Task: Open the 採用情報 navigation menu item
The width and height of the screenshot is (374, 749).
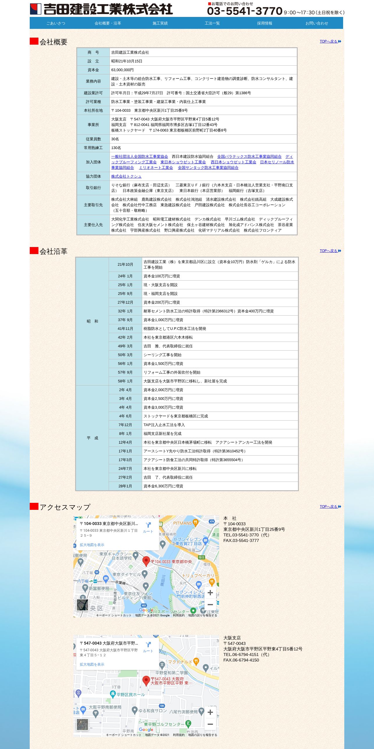Action: click(x=264, y=23)
